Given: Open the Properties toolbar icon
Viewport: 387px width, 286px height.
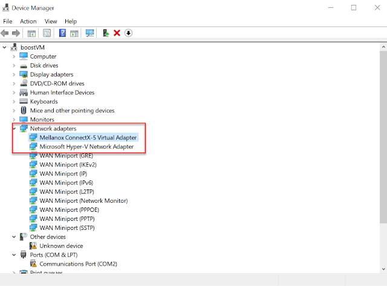Looking at the screenshot, I should tap(47, 33).
